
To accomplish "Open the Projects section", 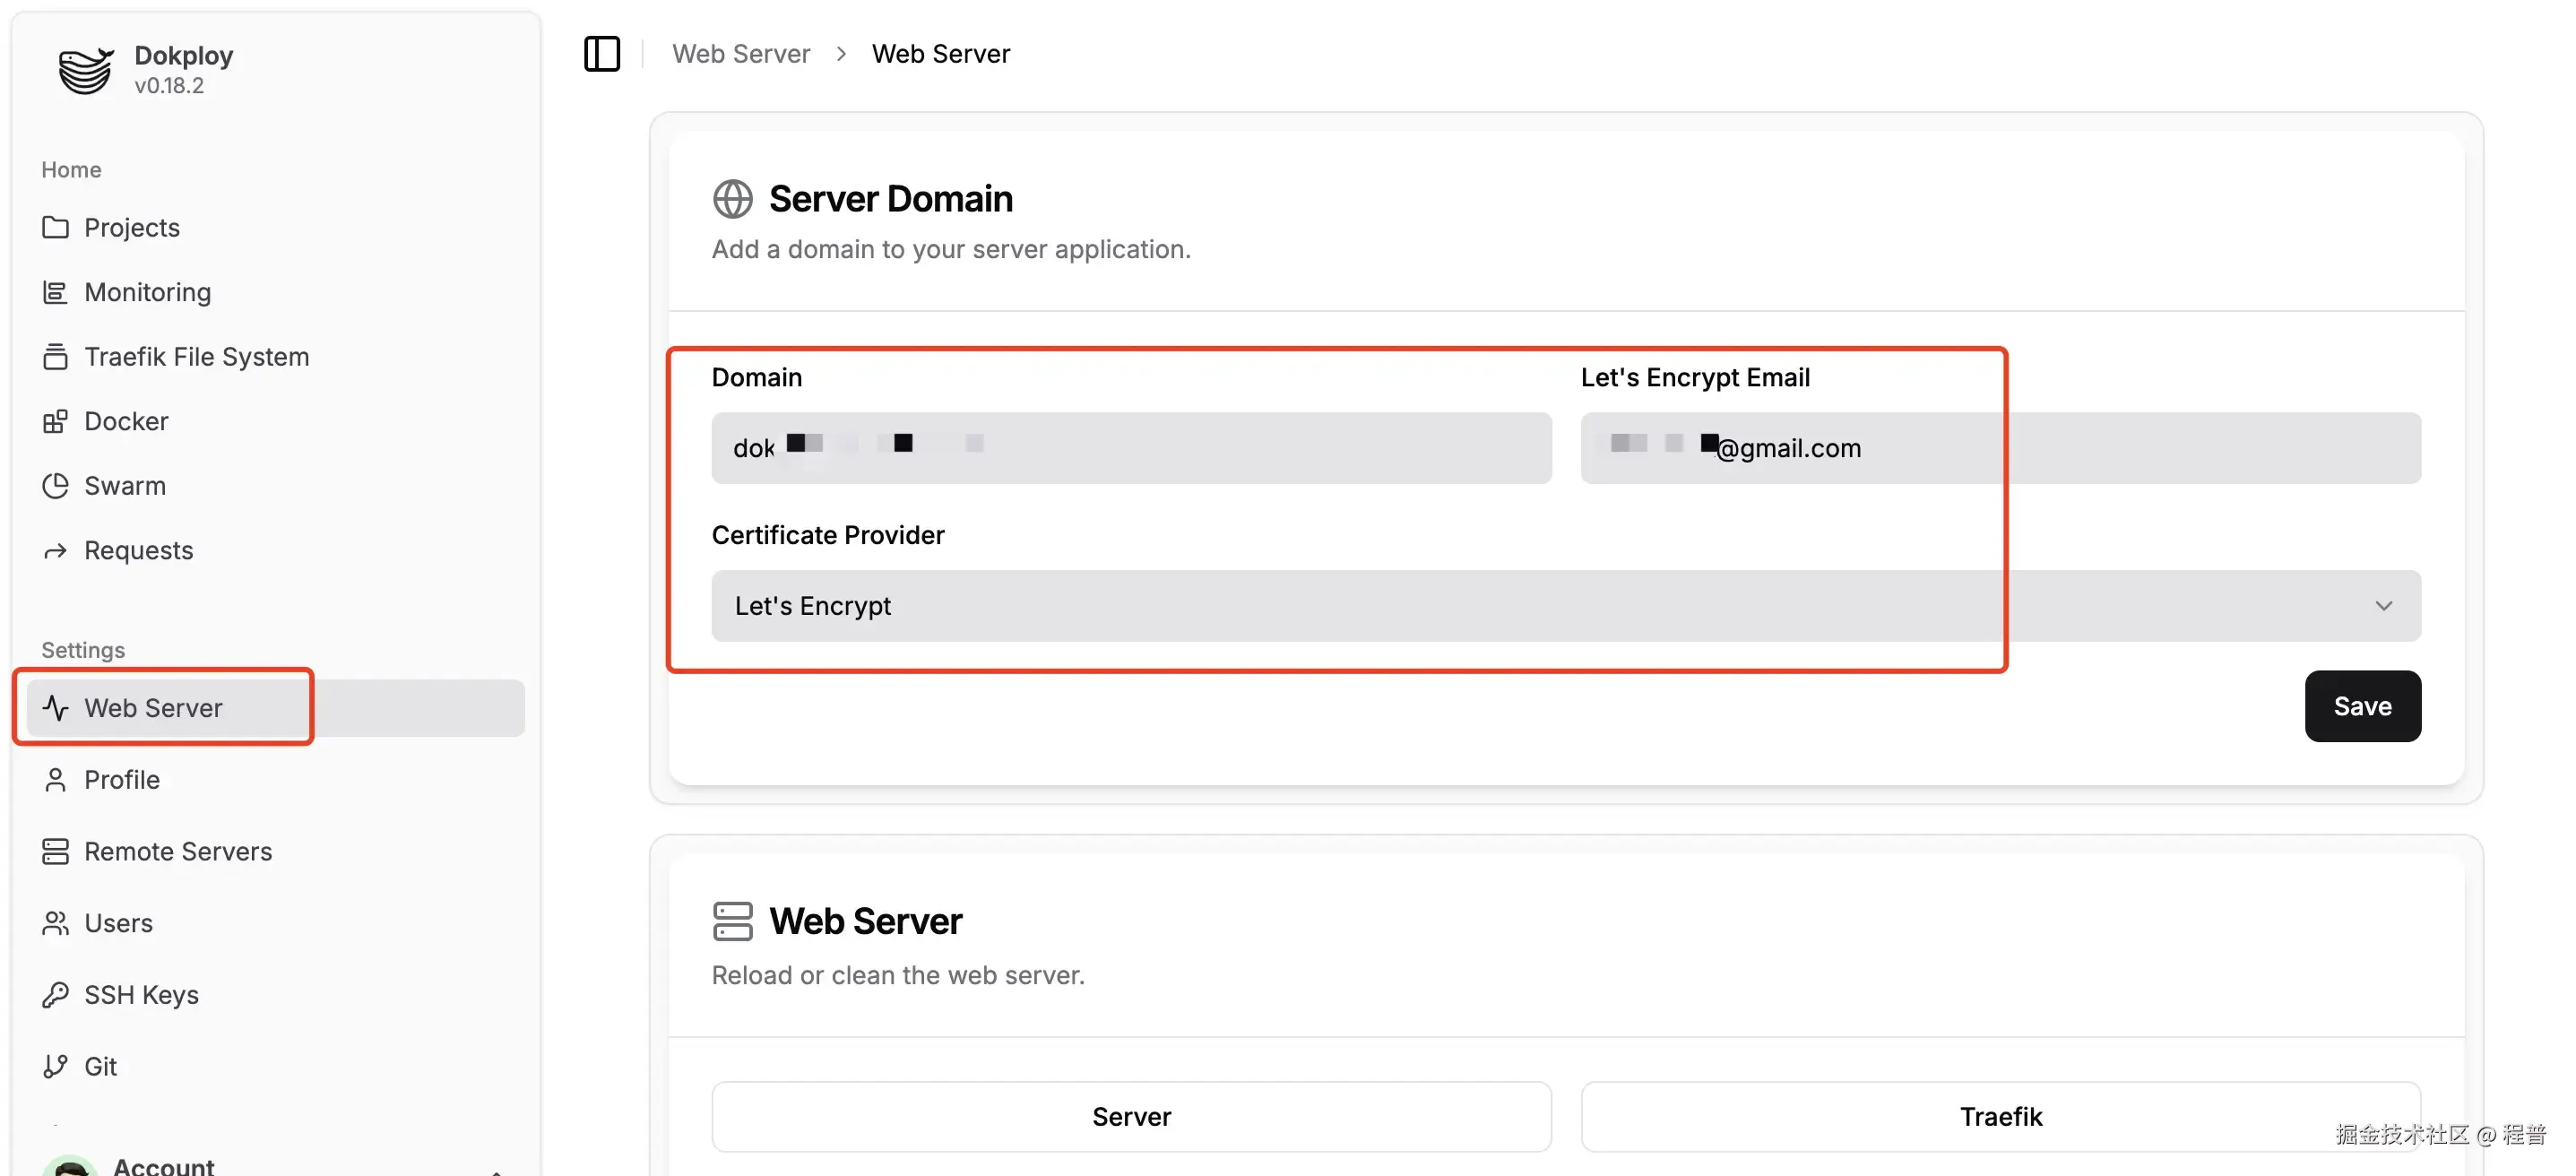I will [131, 227].
